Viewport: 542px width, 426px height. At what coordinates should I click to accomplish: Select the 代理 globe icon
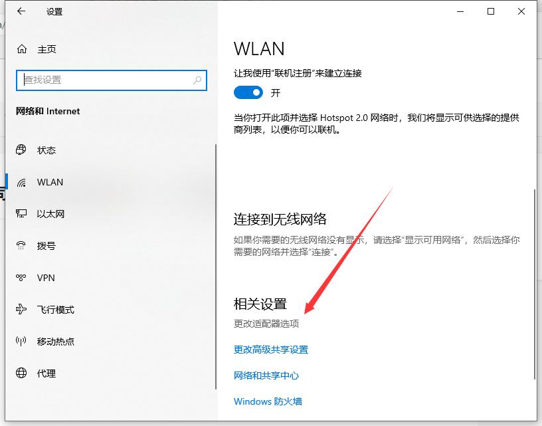click(21, 373)
